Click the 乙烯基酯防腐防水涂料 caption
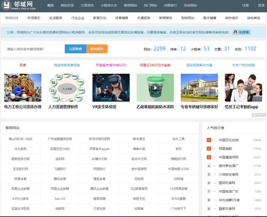 click(x=155, y=107)
